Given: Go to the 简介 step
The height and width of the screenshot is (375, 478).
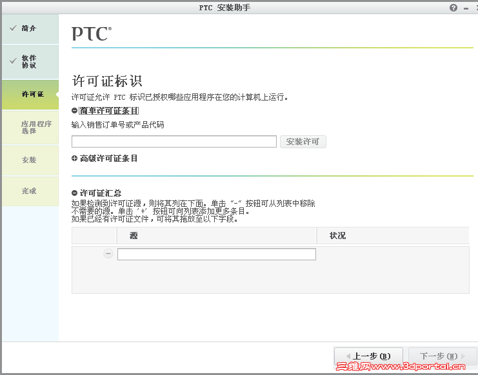Looking at the screenshot, I should (x=30, y=29).
